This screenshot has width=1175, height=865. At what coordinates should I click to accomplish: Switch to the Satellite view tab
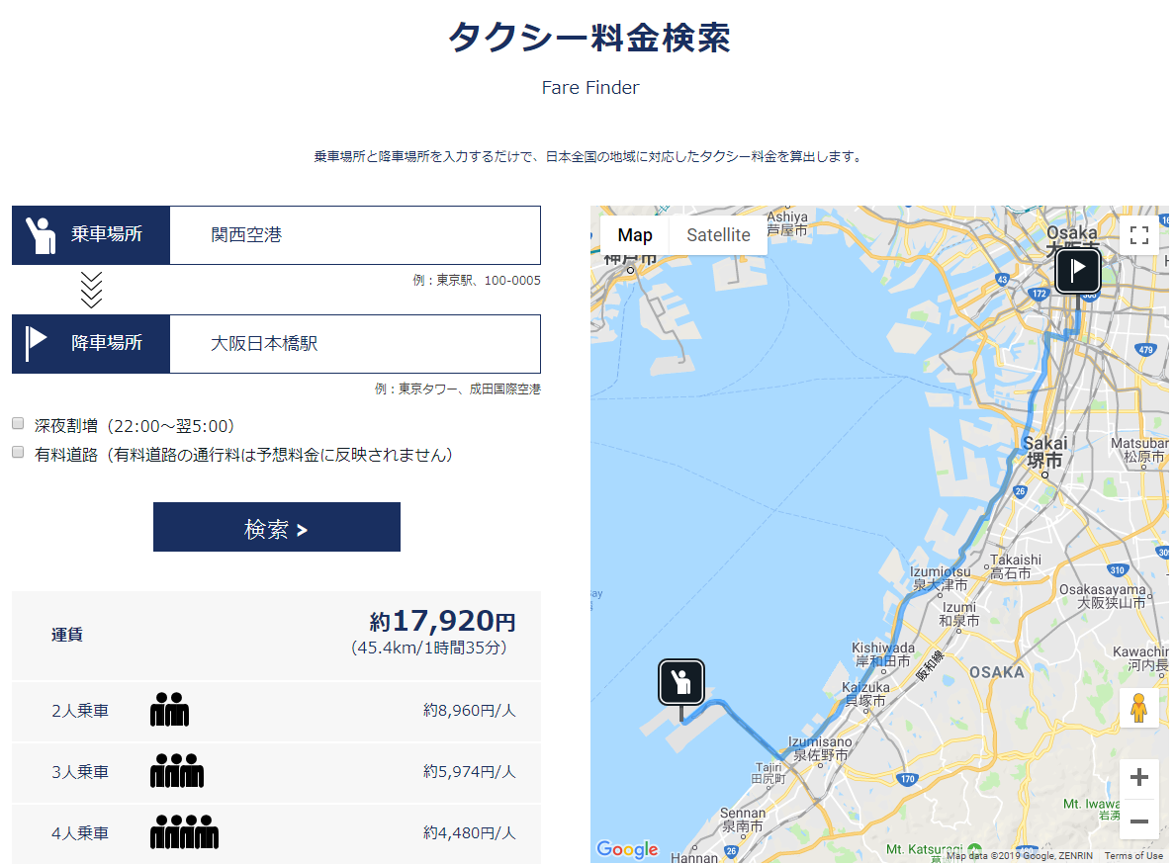coord(718,235)
